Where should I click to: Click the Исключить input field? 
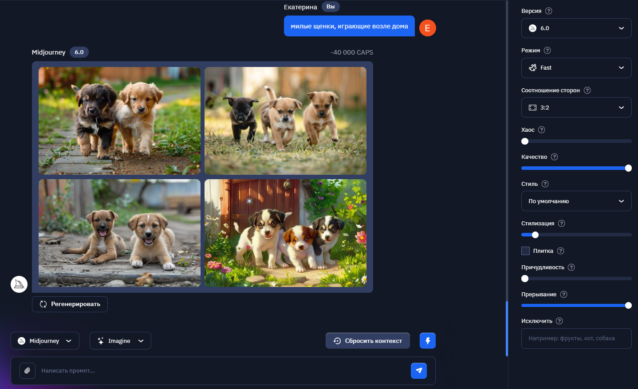[x=576, y=338]
